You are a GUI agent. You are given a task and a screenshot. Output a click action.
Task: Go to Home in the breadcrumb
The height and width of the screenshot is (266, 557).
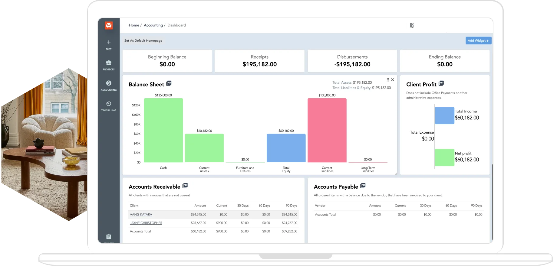pyautogui.click(x=134, y=25)
